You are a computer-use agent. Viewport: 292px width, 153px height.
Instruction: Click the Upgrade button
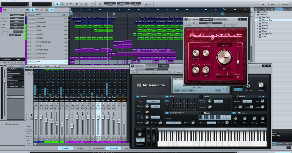pos(285,4)
